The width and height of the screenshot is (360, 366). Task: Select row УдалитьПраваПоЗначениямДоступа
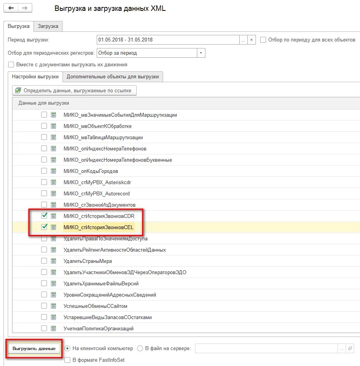click(186, 238)
